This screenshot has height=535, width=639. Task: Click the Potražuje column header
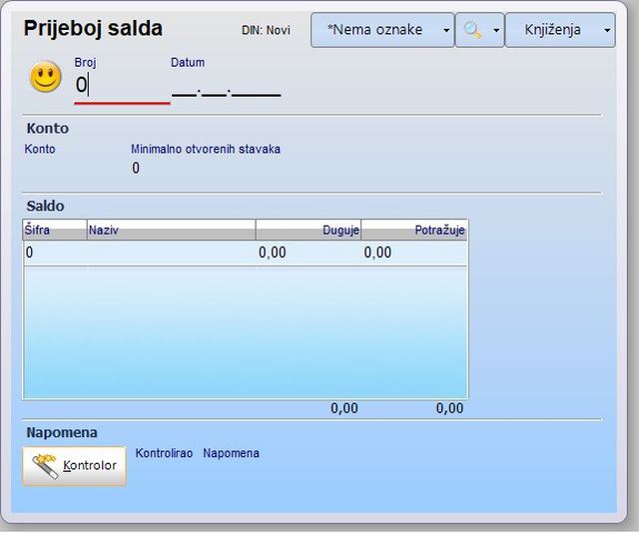coord(413,231)
